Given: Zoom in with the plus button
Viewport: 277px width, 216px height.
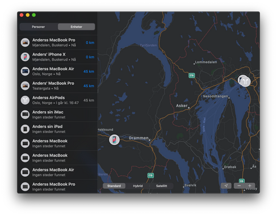Looking at the screenshot, I should [x=250, y=186].
